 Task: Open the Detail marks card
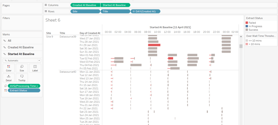point(9,78)
